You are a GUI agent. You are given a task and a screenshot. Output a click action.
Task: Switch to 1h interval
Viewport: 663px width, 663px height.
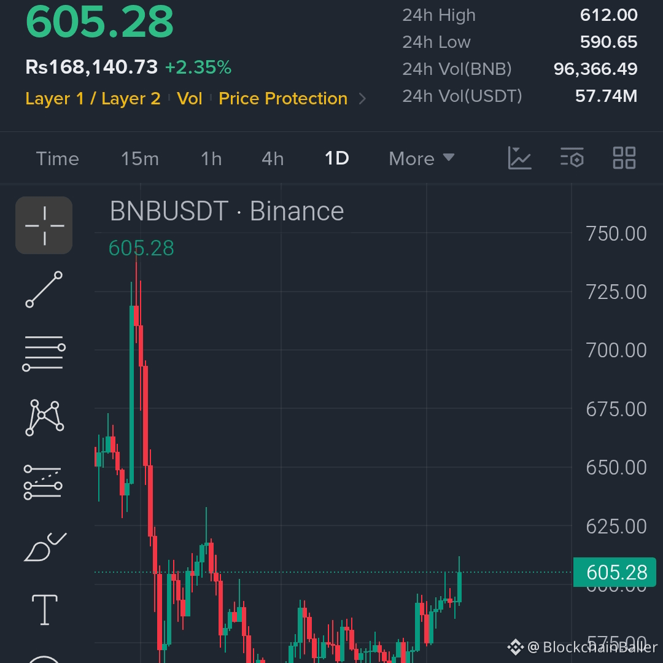click(211, 159)
